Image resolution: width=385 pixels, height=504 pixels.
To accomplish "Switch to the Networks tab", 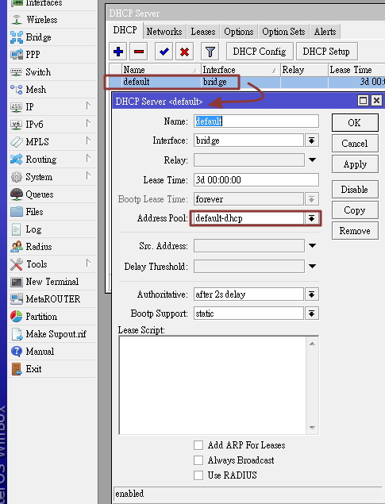I will 164,32.
